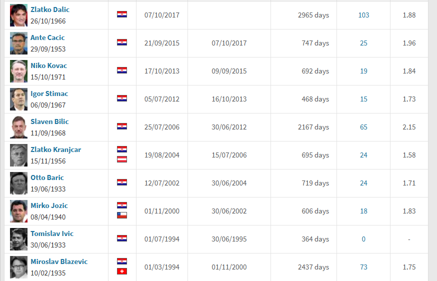The image size is (437, 281).
Task: Open the Igor Stimac name link
Action: click(49, 93)
